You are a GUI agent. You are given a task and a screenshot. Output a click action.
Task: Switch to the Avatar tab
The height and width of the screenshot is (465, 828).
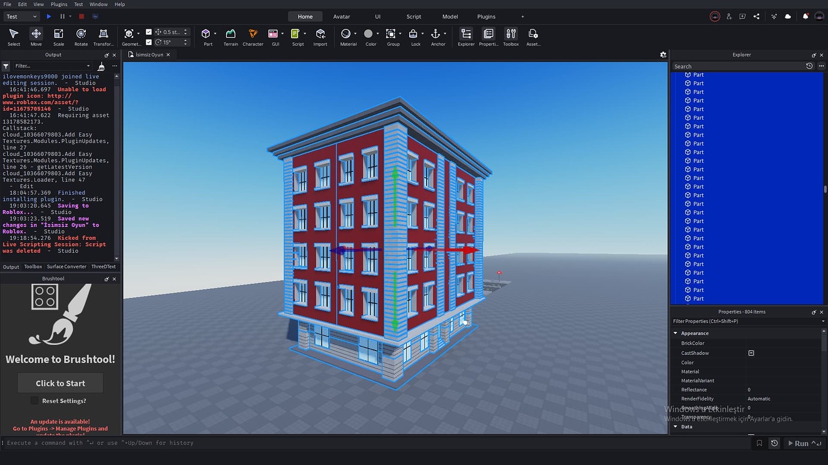coord(341,17)
